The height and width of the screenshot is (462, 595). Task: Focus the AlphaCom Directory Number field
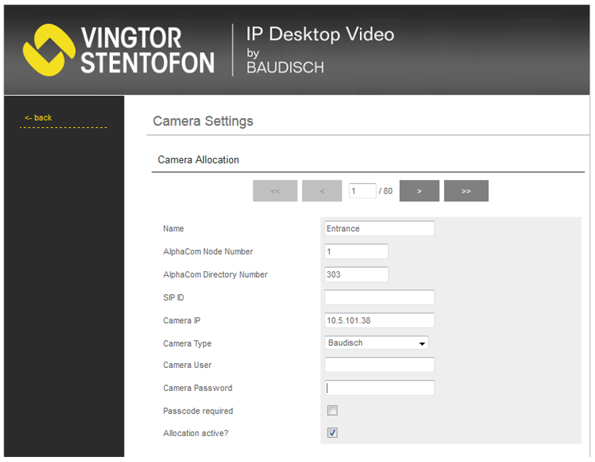tap(356, 275)
